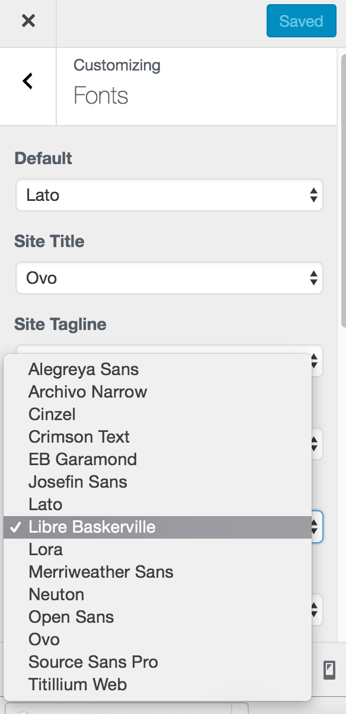Close the Customizer with the X icon
Screen dimensions: 346x714
[28, 21]
